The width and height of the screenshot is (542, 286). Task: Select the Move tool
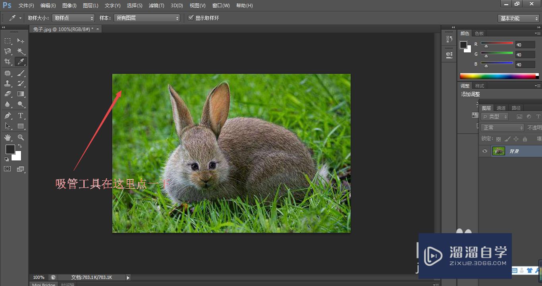pos(21,41)
